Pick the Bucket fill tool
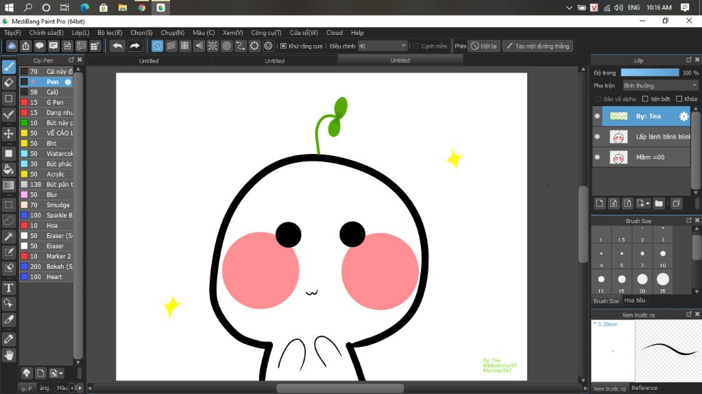 [8, 170]
